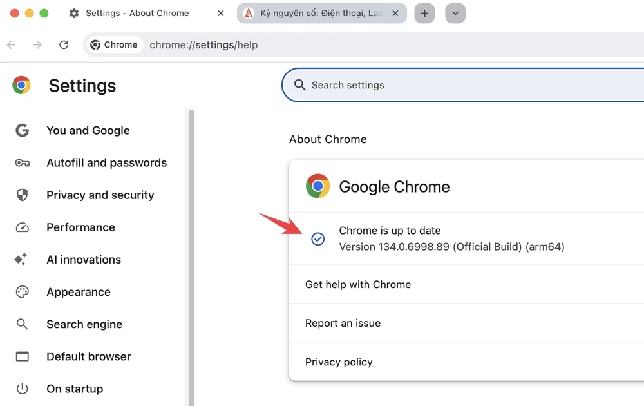Open AI innovations sparkle icon
Image resolution: width=644 pixels, height=406 pixels.
(x=21, y=260)
